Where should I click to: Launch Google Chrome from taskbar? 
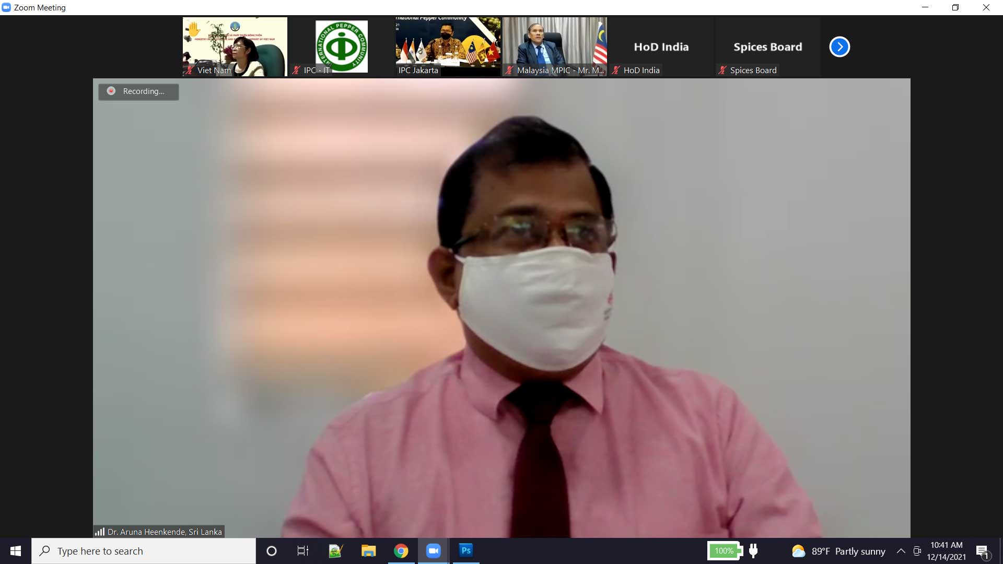[401, 551]
